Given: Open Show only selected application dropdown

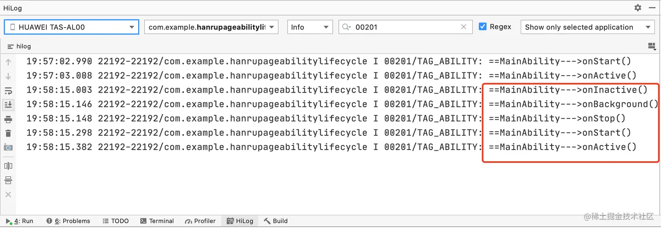Looking at the screenshot, I should pos(588,27).
